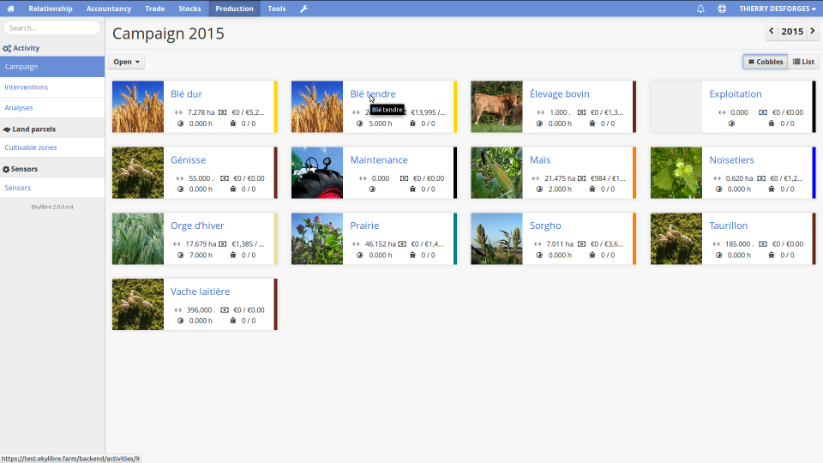Click in the sidebar Search field
823x463 pixels.
coord(52,27)
